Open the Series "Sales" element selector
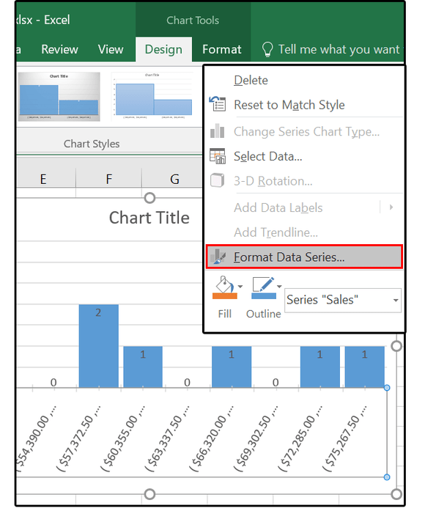The width and height of the screenshot is (425, 511). [x=343, y=300]
